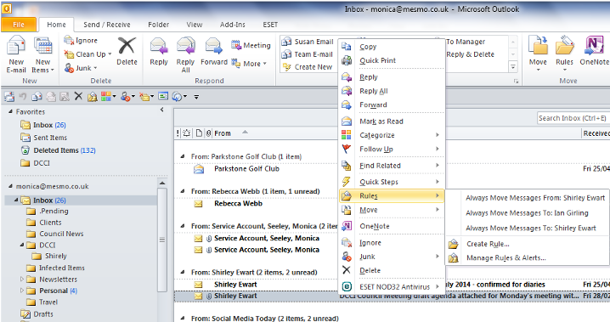Expand the Newsletters folder
The height and width of the screenshot is (322, 610).
click(22, 280)
